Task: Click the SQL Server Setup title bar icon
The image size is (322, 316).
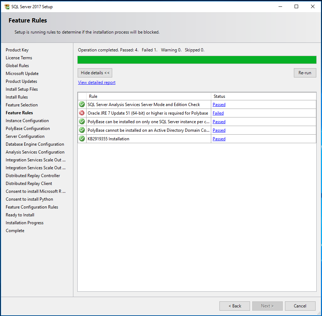Action: click(x=7, y=6)
